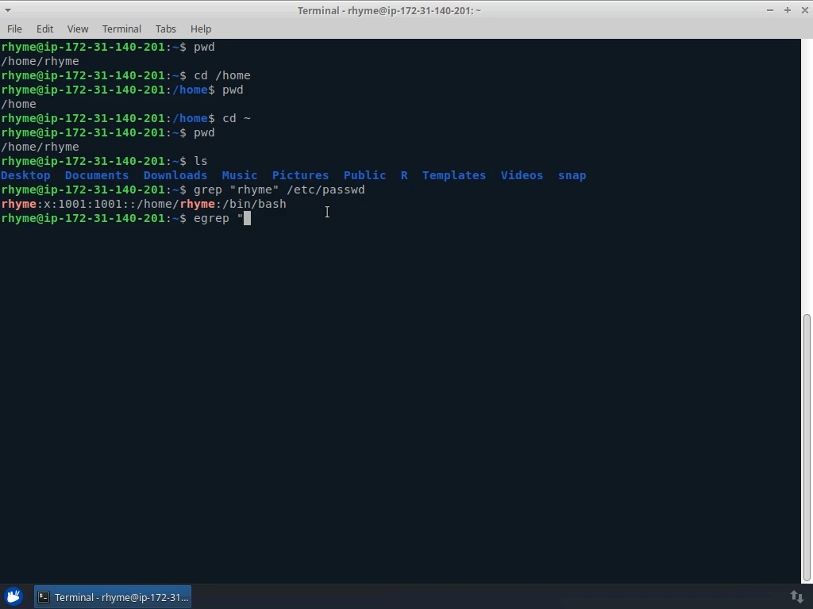
Task: Click the command line after the egrep text
Action: pyautogui.click(x=248, y=218)
